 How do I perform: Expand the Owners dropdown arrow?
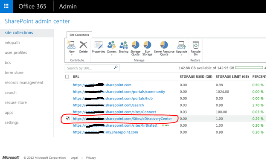[112, 55]
